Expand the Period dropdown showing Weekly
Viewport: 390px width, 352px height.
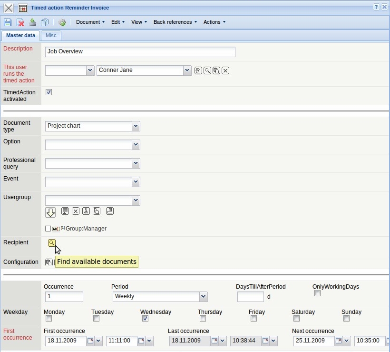click(x=204, y=297)
